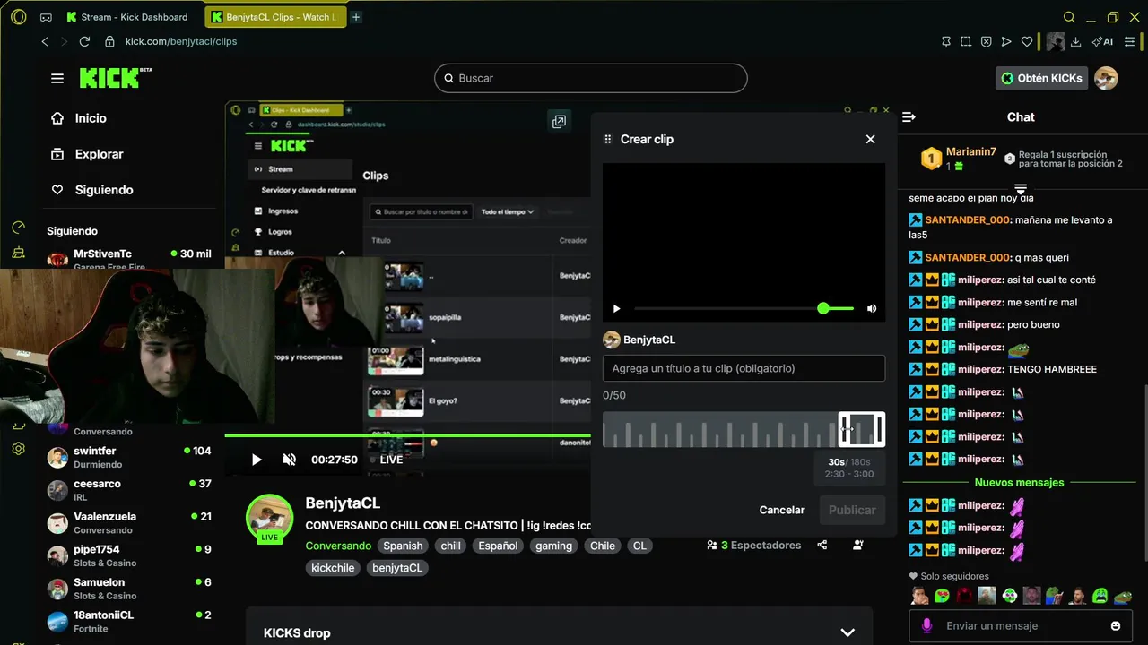Image resolution: width=1148 pixels, height=645 pixels.
Task: Open MrStivenTc followed channel
Action: 129,259
